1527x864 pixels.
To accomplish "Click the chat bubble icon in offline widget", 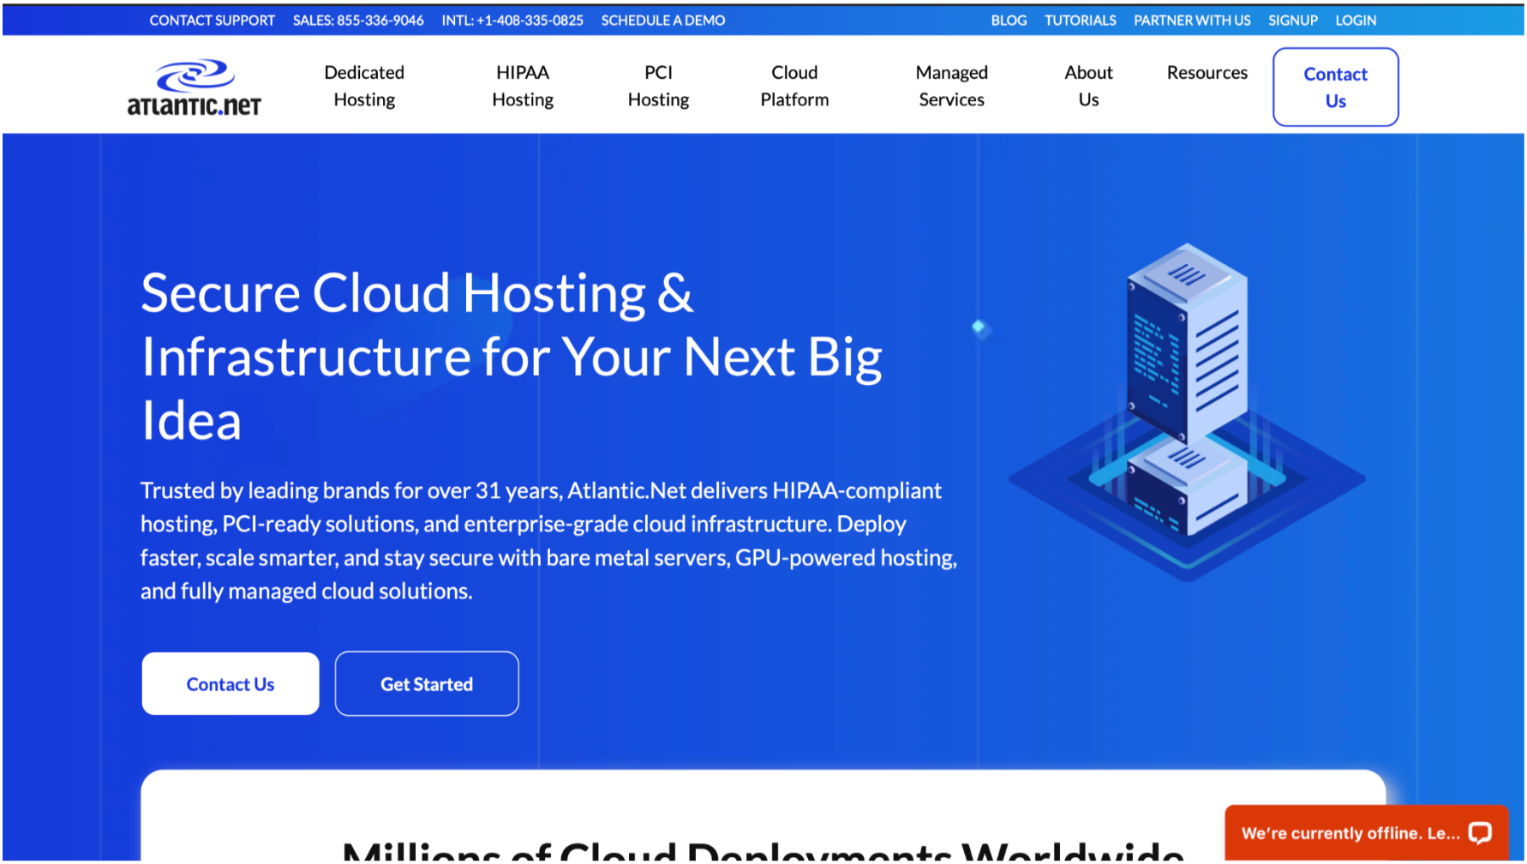I will (1479, 832).
